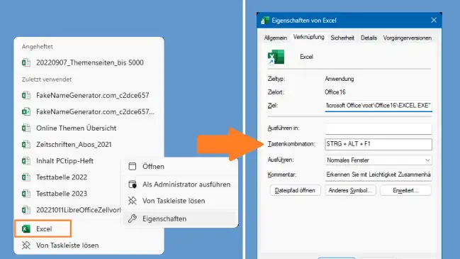Image resolution: width=460 pixels, height=259 pixels.
Task: Click file icon of first FakeNameGenerator.com_c2dce657 entry
Action: (26, 95)
